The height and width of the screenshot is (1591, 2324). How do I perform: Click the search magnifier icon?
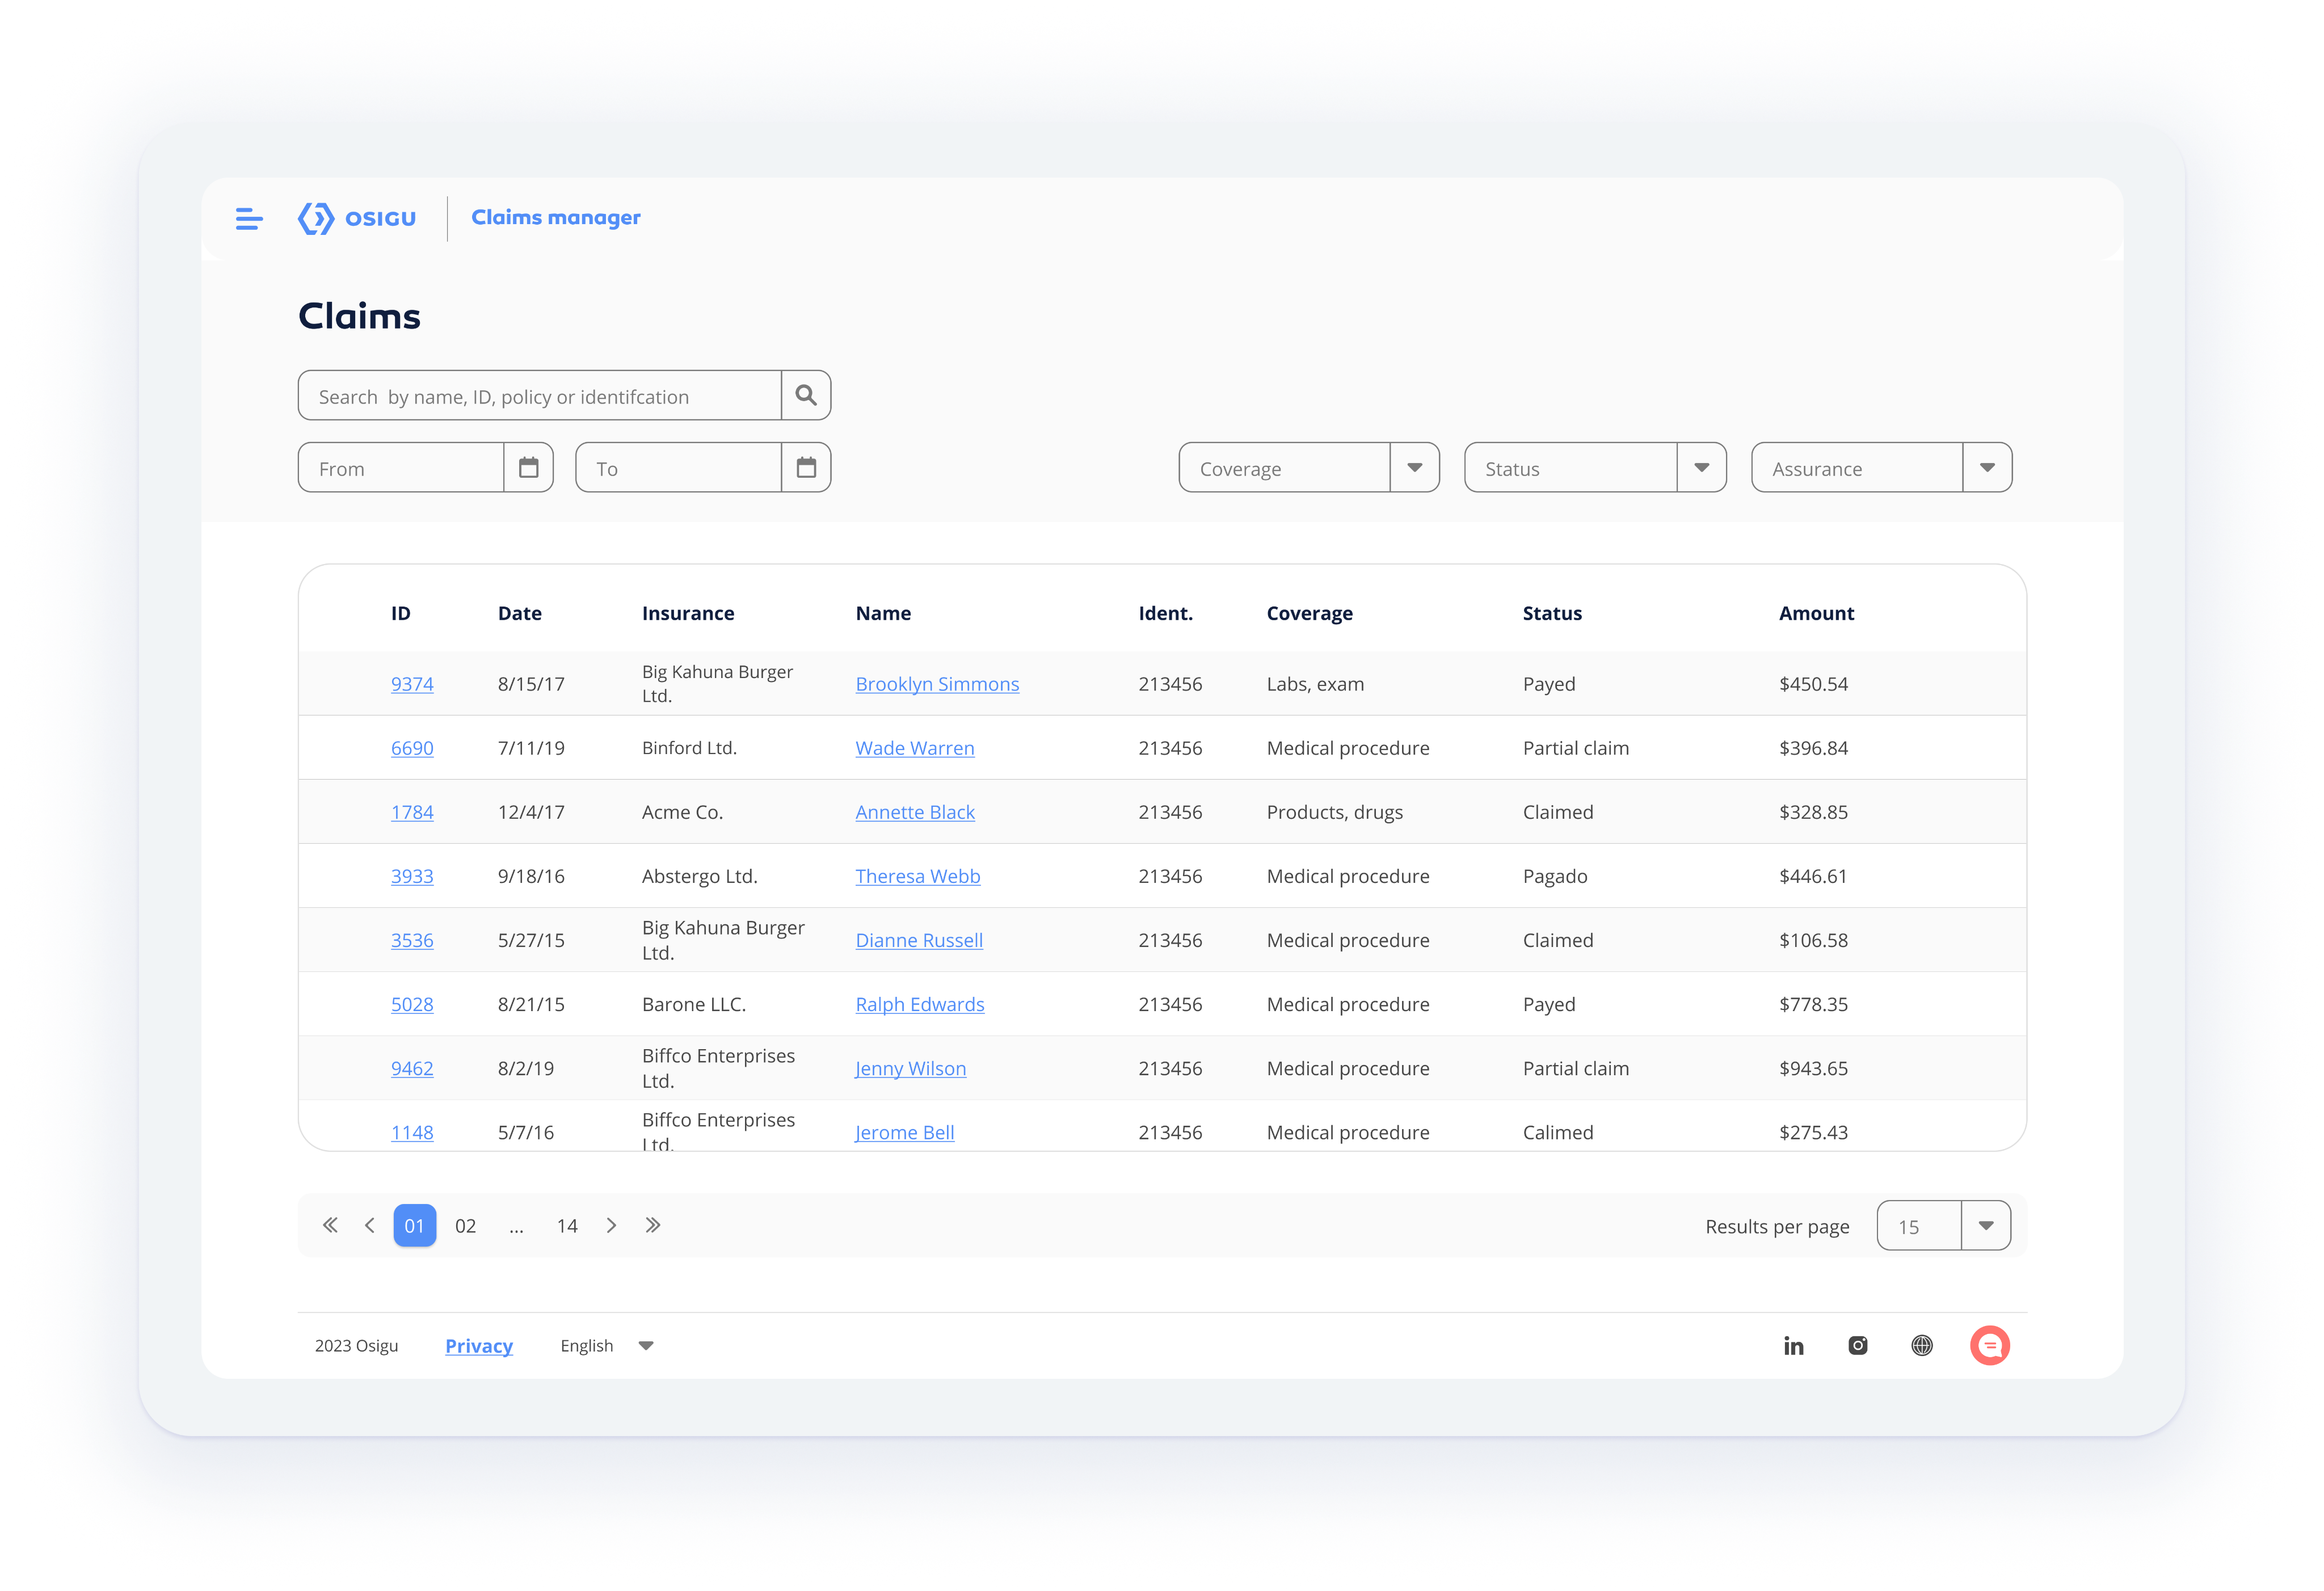tap(806, 396)
